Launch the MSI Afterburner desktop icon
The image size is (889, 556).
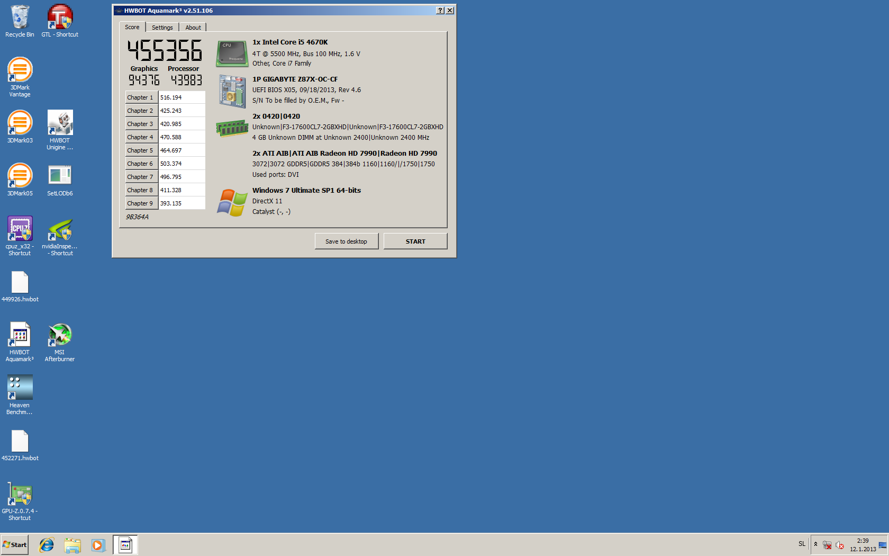click(x=60, y=342)
